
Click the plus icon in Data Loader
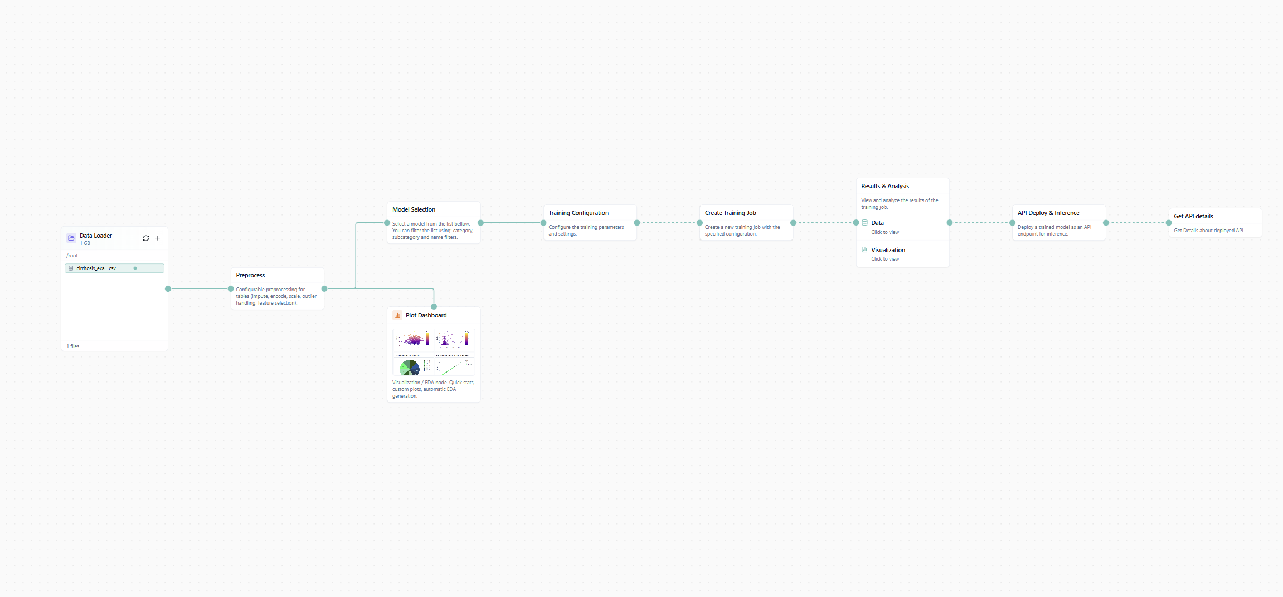(x=158, y=238)
